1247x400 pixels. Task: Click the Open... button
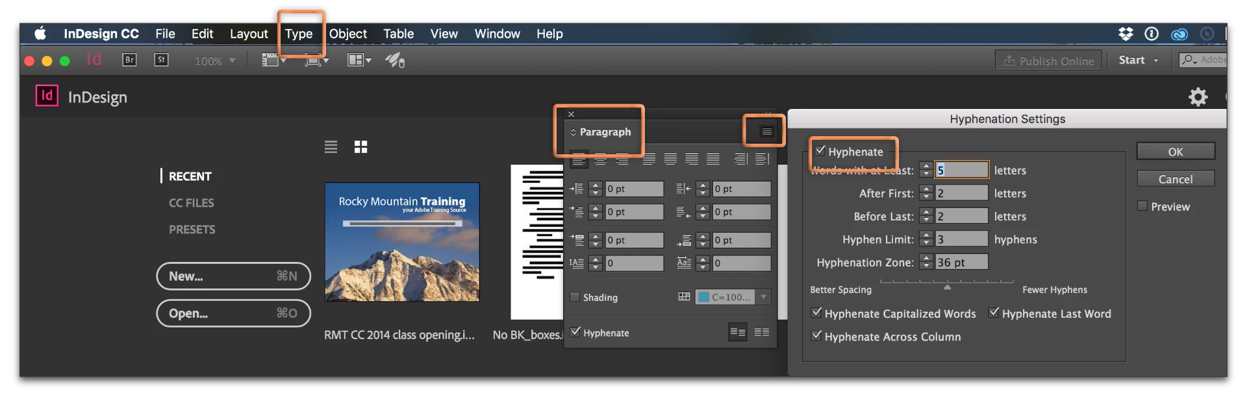click(x=233, y=313)
